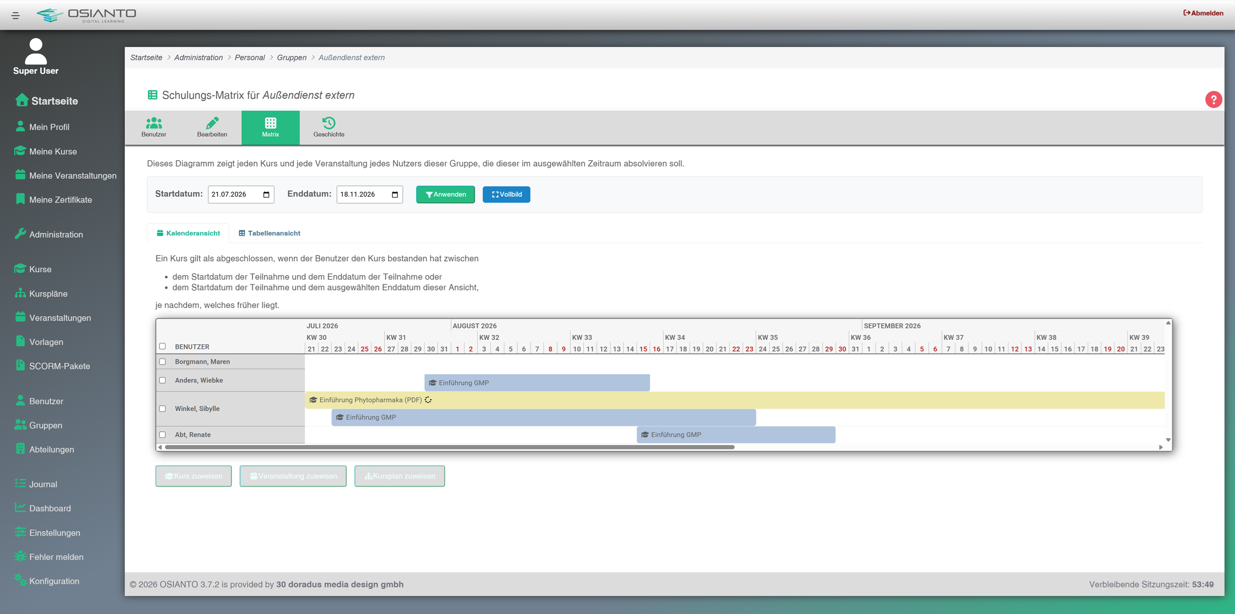Viewport: 1235px width, 614px height.
Task: Check the Abt, Renate checkbox
Action: 163,434
